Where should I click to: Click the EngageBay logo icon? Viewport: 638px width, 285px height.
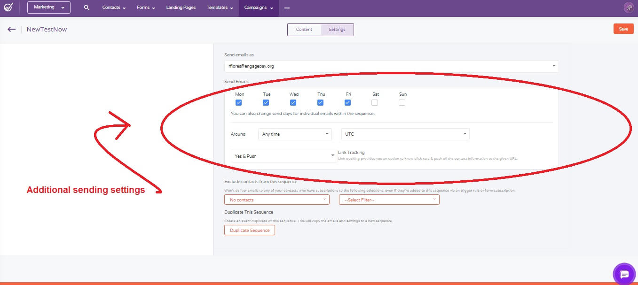click(x=9, y=8)
